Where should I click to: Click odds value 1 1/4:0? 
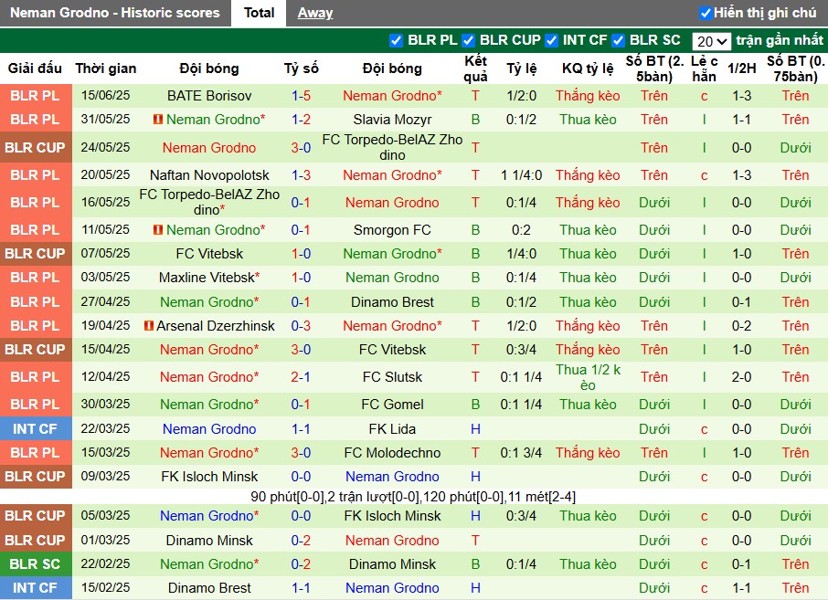(x=521, y=175)
